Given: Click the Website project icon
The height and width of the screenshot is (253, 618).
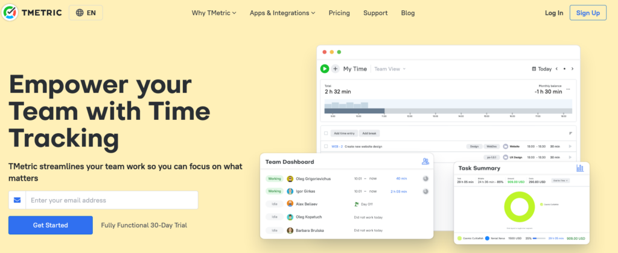Looking at the screenshot, I should (x=506, y=146).
